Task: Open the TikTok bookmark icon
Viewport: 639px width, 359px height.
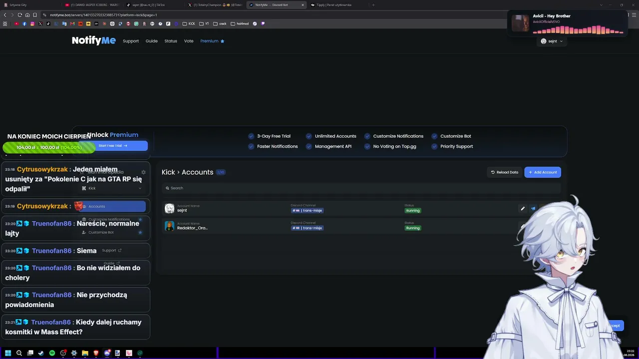Action: (x=48, y=23)
